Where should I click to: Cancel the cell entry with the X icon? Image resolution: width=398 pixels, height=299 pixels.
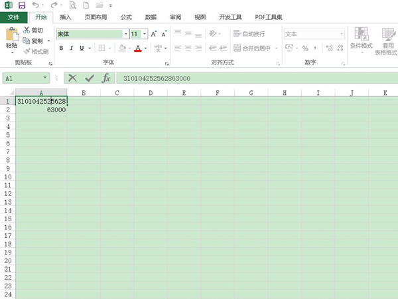pos(72,78)
